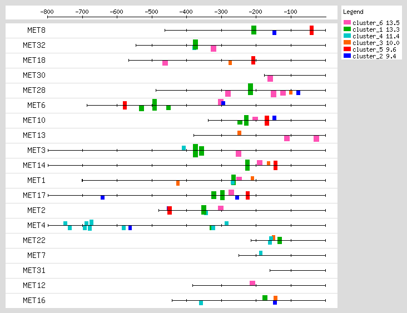The width and height of the screenshot is (407, 313).
Task: Select the cyan cluster_4 legend swatch
Action: [347, 36]
